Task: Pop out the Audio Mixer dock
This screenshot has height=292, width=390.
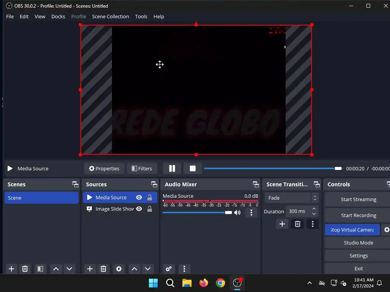Action: [x=256, y=184]
